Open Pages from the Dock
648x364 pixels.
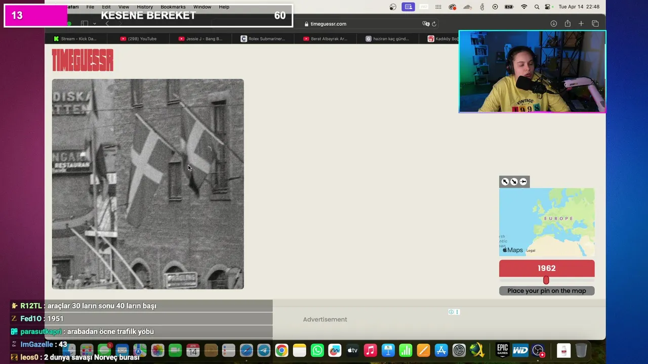[x=423, y=350]
